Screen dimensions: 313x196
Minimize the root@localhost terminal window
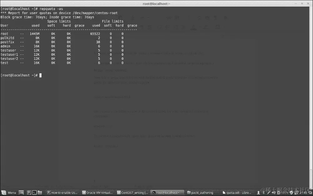coord(296,3)
